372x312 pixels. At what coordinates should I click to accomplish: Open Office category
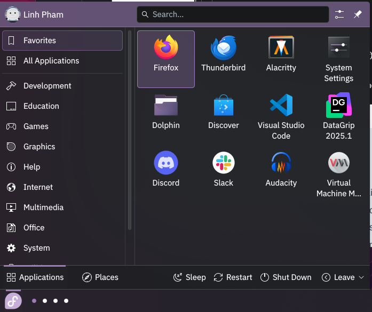pos(62,228)
